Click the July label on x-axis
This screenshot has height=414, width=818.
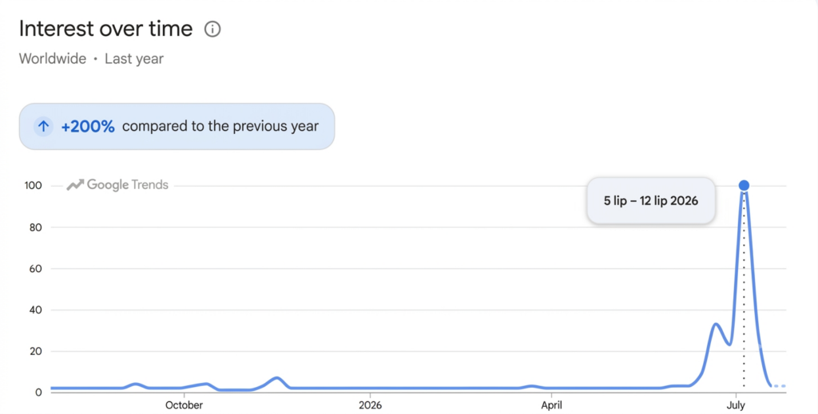[x=736, y=405]
